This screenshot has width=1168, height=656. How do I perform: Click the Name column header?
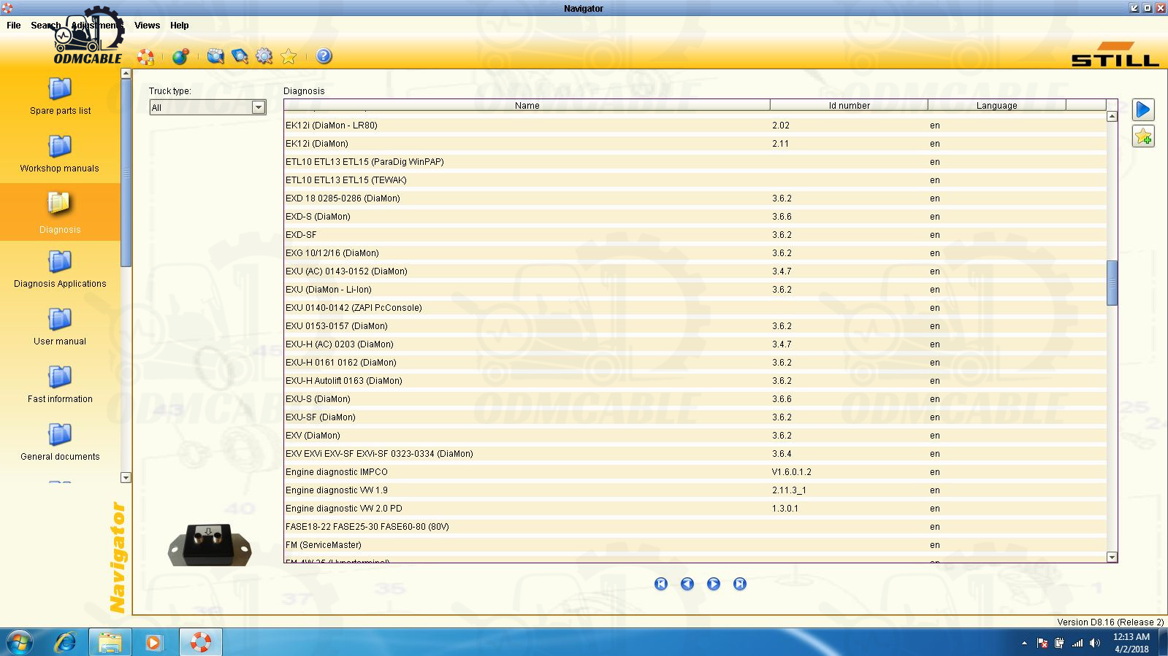[527, 105]
